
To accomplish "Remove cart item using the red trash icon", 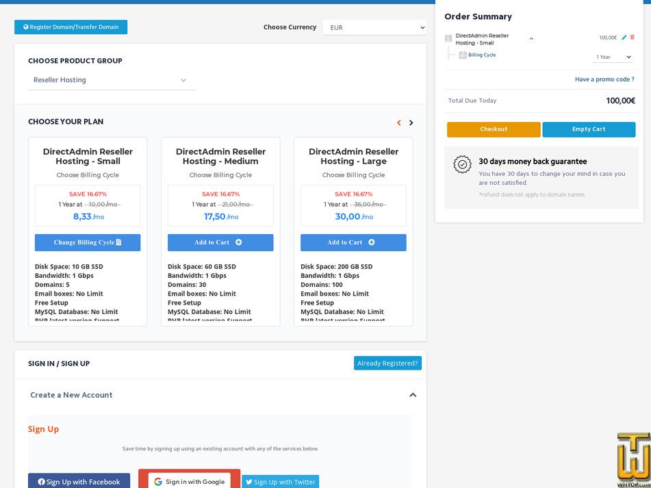I will 632,37.
